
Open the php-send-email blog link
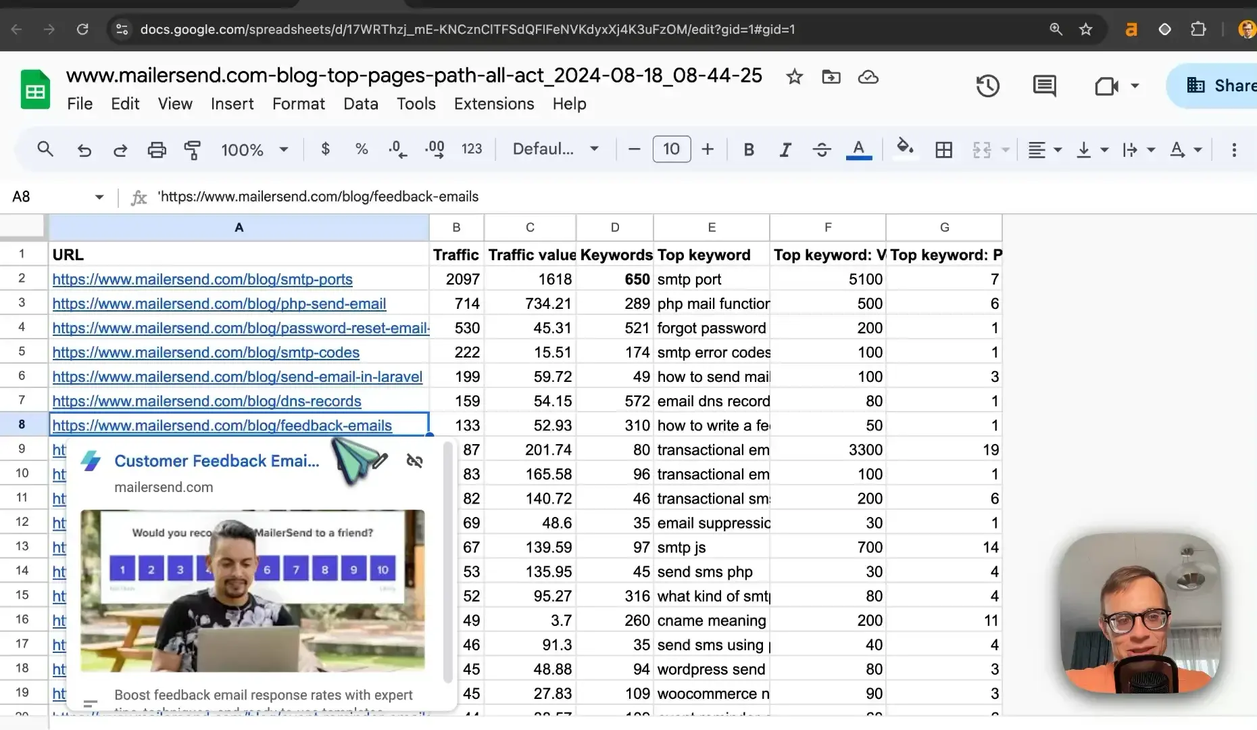coord(219,303)
